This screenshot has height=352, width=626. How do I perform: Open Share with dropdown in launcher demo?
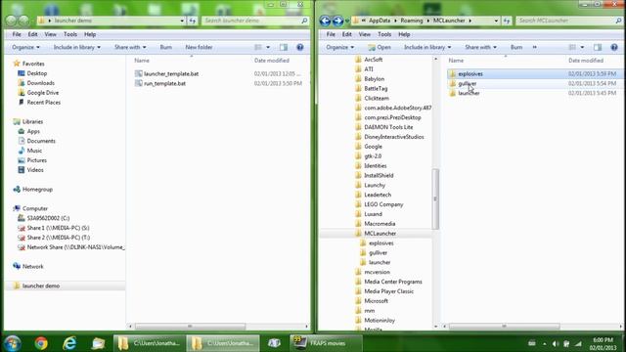[130, 47]
